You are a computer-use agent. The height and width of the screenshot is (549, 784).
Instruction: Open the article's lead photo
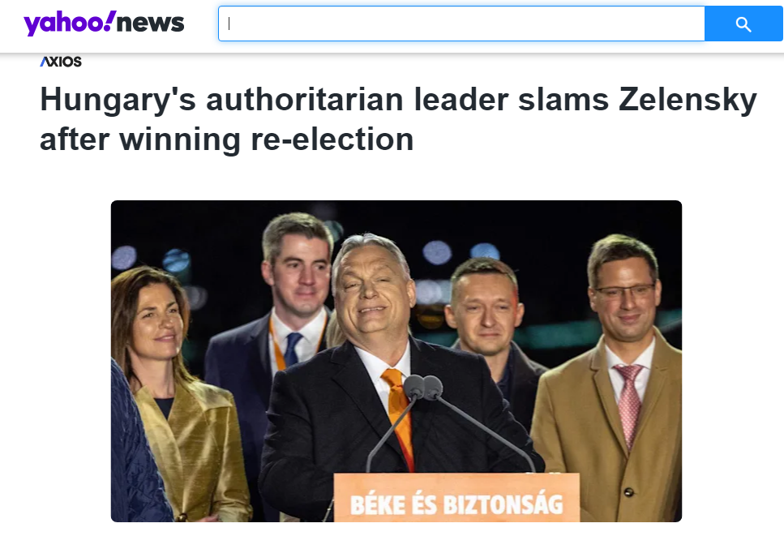[x=396, y=361]
